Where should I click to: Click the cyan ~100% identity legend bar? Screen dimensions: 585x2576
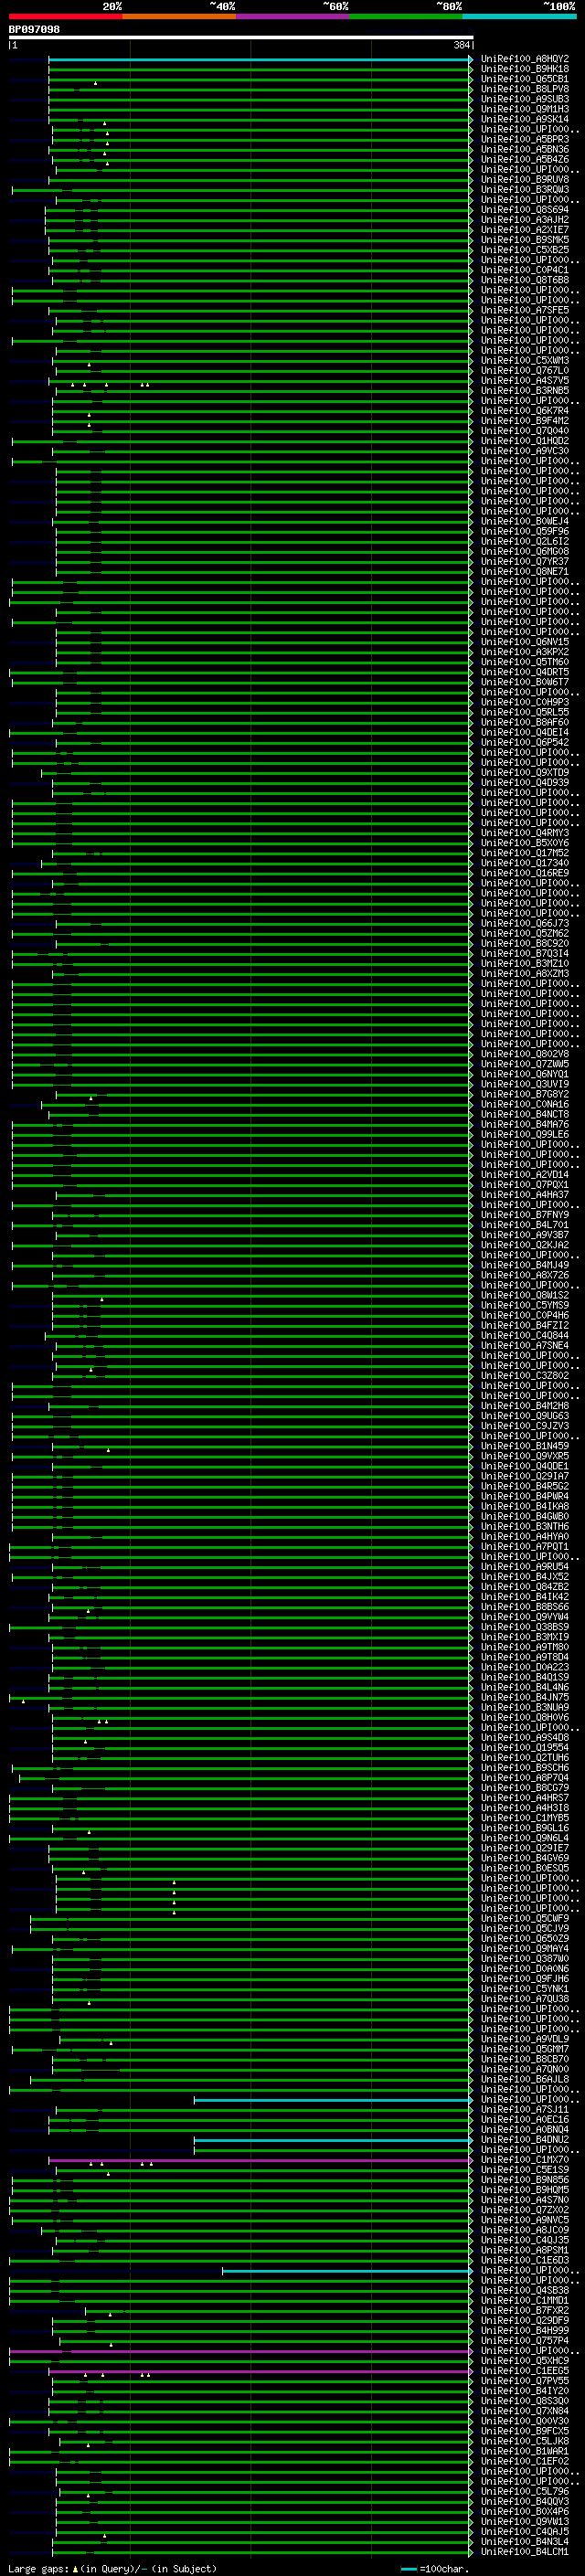pyautogui.click(x=519, y=16)
